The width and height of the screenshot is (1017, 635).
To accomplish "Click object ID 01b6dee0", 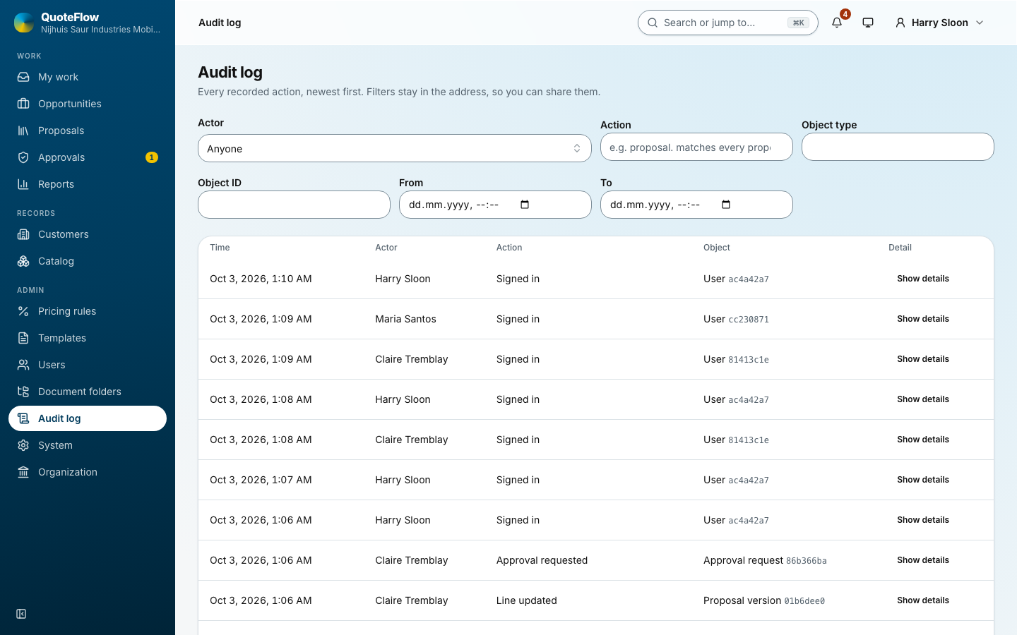I will click(x=804, y=601).
